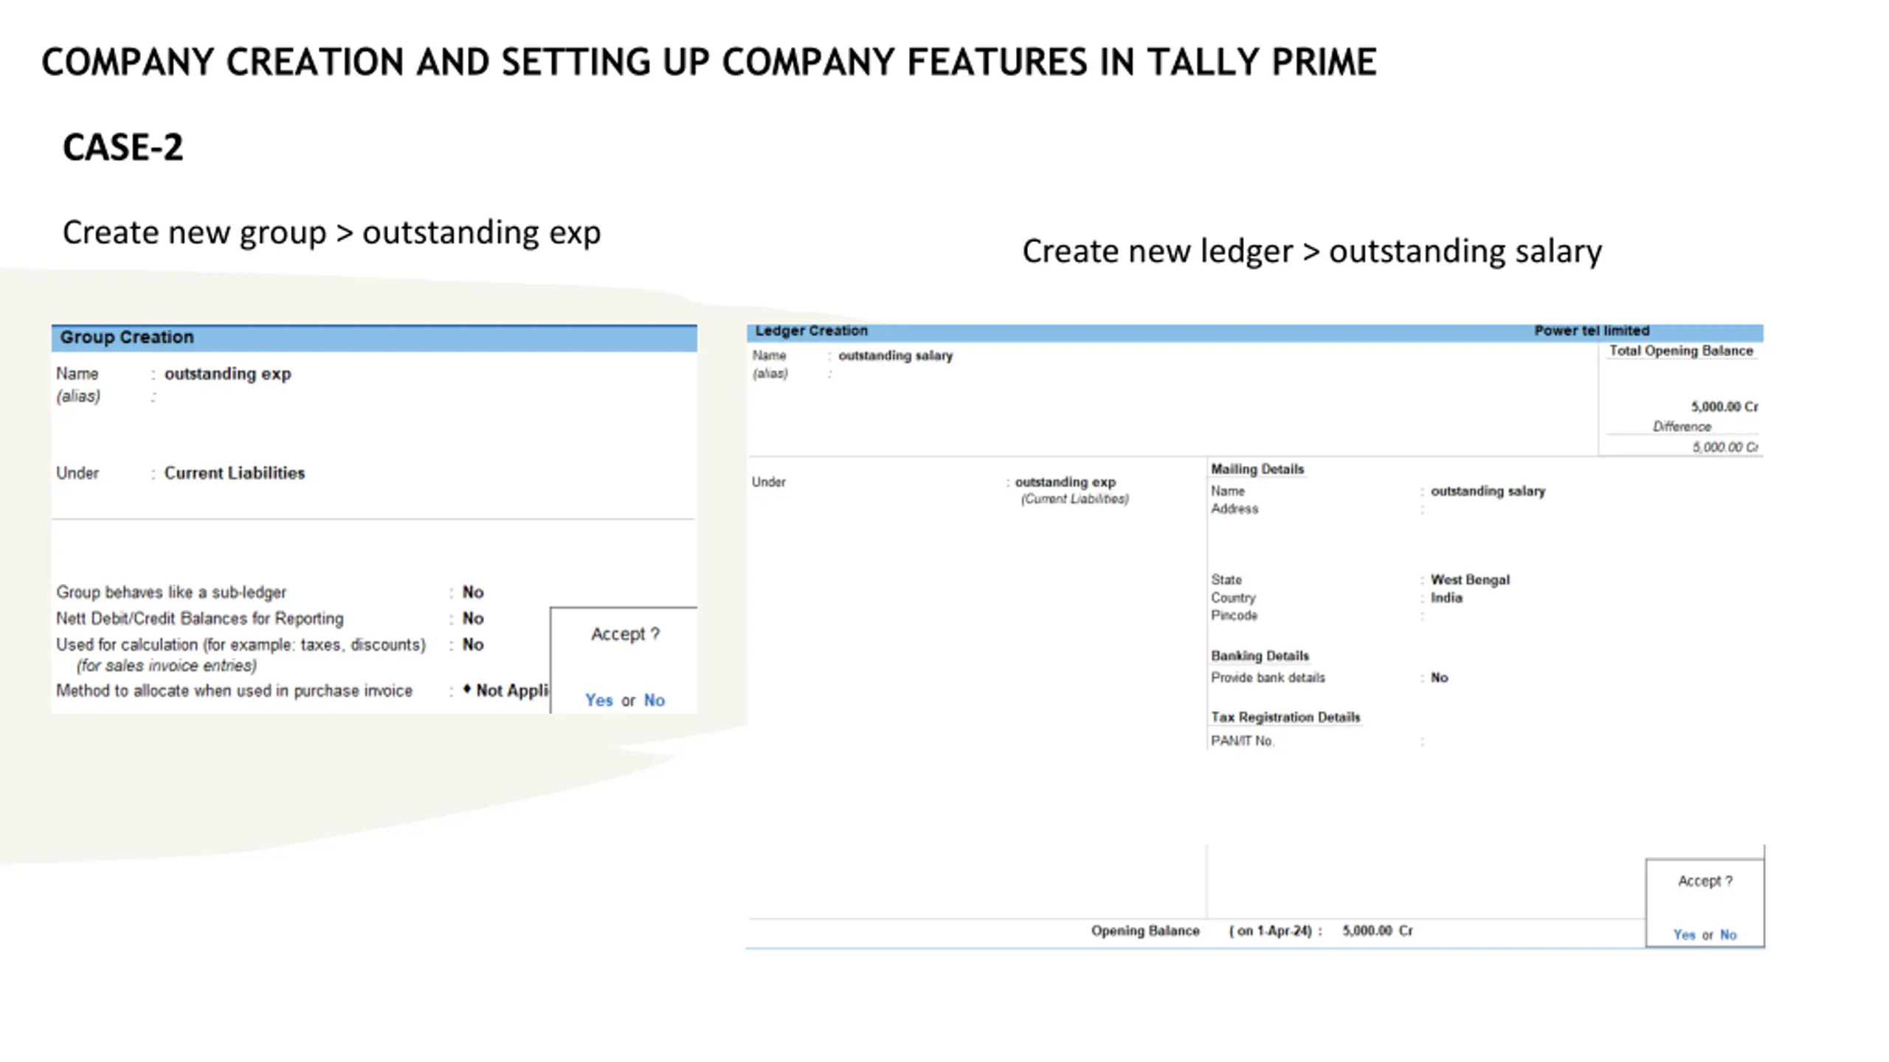Select the group Name field 'outstanding exp'
This screenshot has height=1062, width=1889.
(x=227, y=374)
